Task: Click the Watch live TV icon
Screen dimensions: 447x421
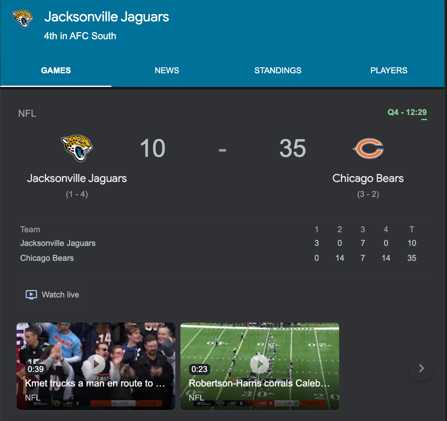Action: pyautogui.click(x=31, y=294)
